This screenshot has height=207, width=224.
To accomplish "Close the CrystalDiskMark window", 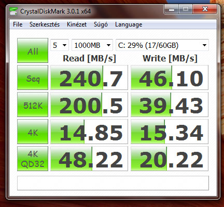I will point(205,9).
